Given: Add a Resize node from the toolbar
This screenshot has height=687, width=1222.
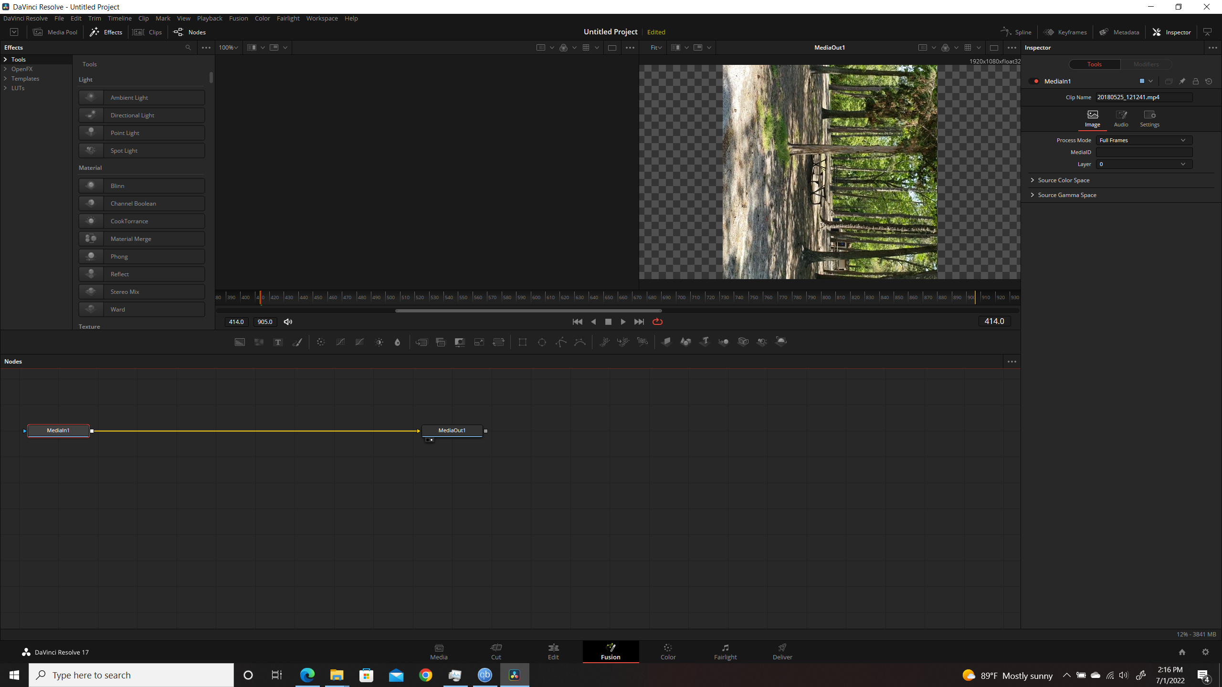Looking at the screenshot, I should pos(479,342).
